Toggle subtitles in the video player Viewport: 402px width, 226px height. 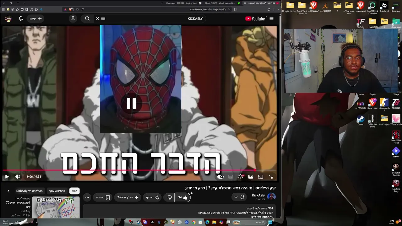coord(231,177)
